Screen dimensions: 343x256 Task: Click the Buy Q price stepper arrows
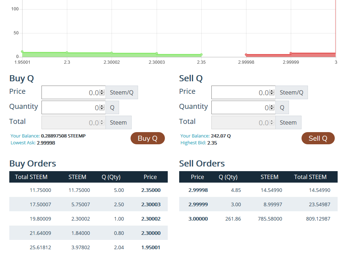(x=102, y=92)
